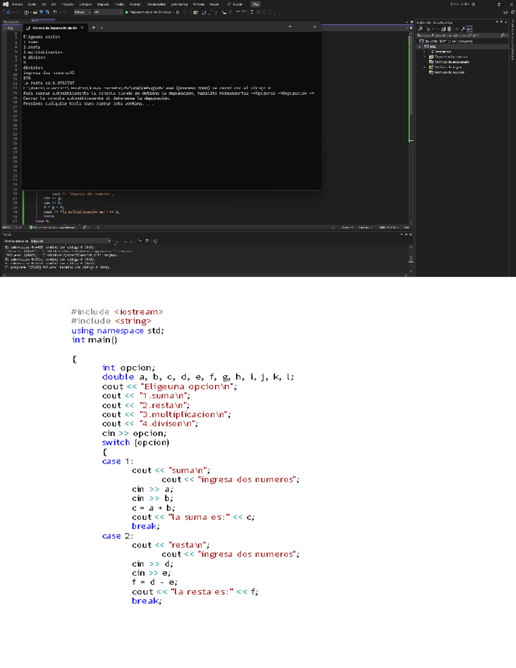Click the Properties wrench icon in Solution Explorer
Viewport: 516px width, 668px height.
pos(464,29)
